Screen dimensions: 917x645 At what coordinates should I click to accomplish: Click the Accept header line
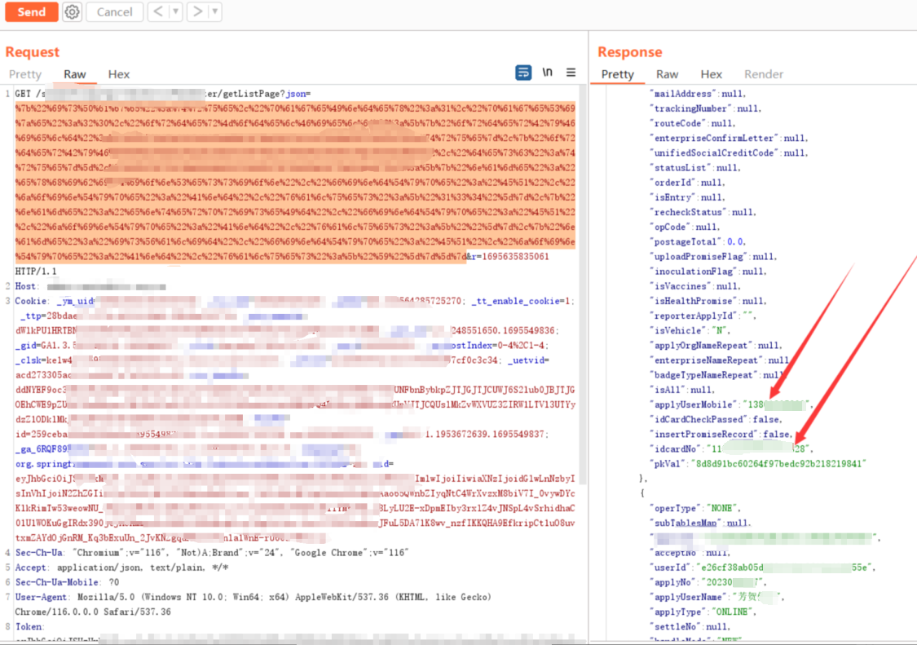[121, 568]
